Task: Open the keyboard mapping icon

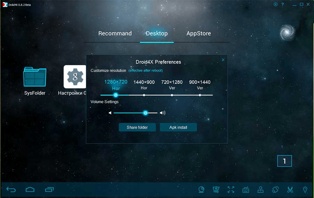Action: pos(246,189)
